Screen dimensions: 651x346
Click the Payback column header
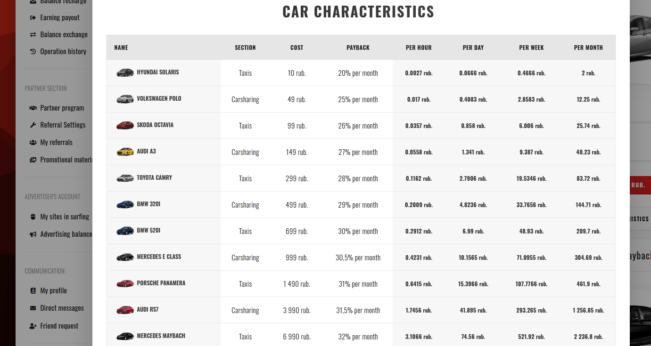click(x=358, y=48)
